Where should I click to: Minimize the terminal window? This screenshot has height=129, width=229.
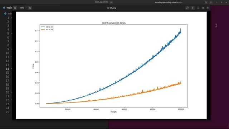point(216,3)
